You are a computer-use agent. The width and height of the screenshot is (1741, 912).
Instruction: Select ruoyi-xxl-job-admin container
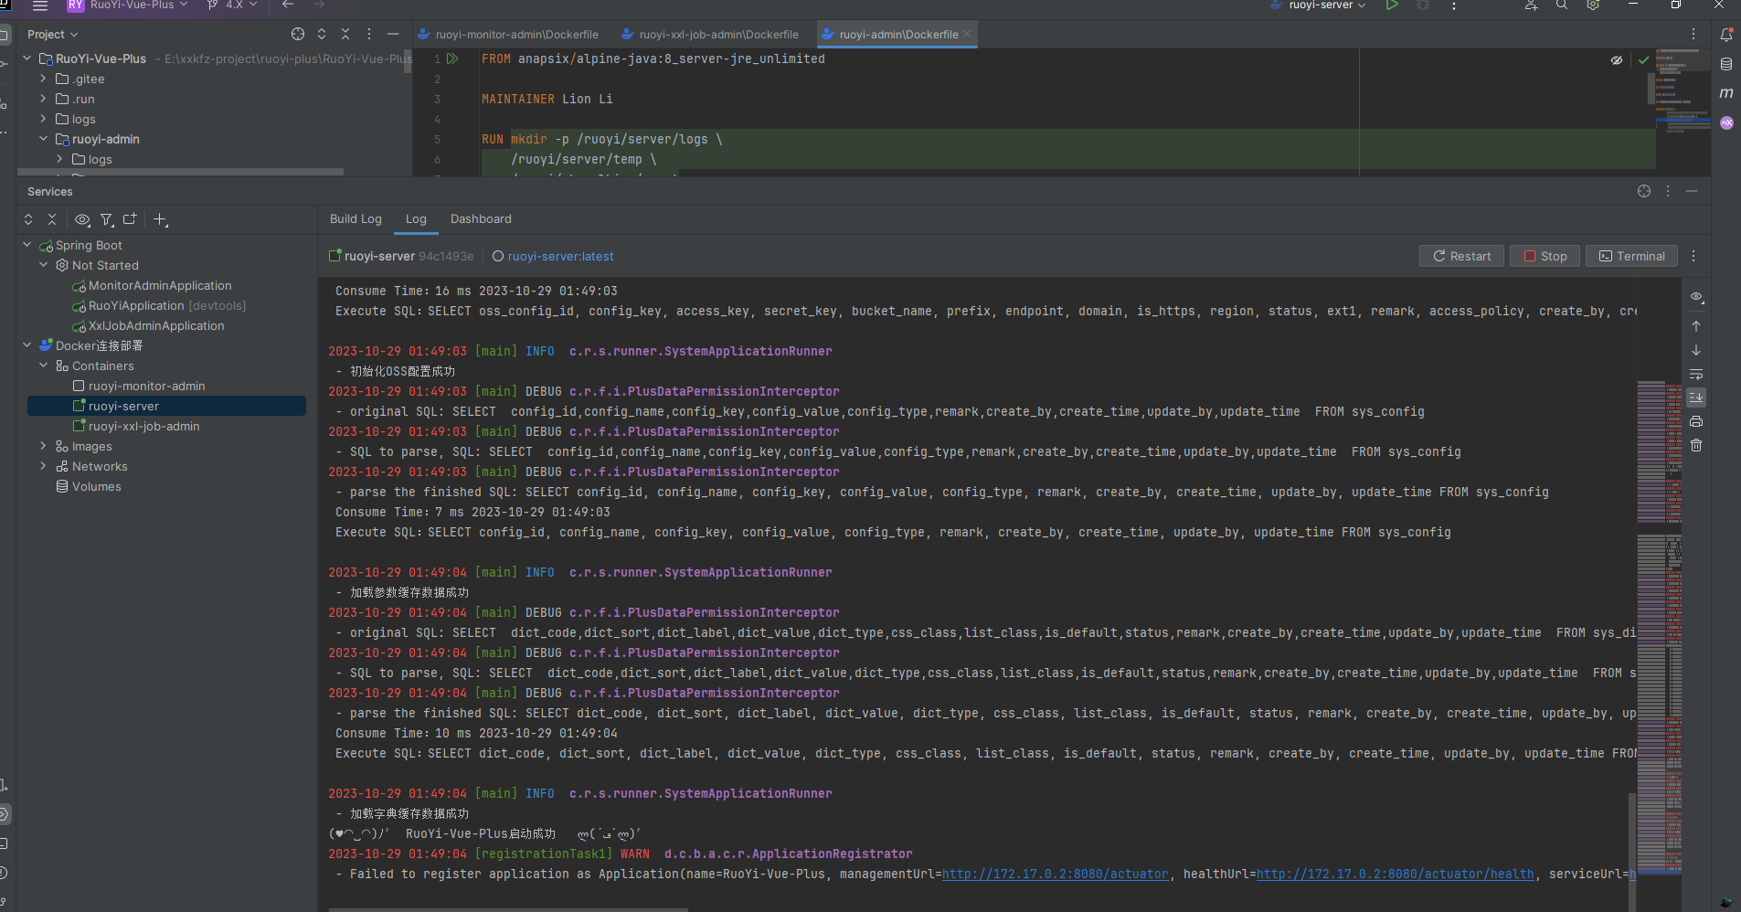pos(143,427)
